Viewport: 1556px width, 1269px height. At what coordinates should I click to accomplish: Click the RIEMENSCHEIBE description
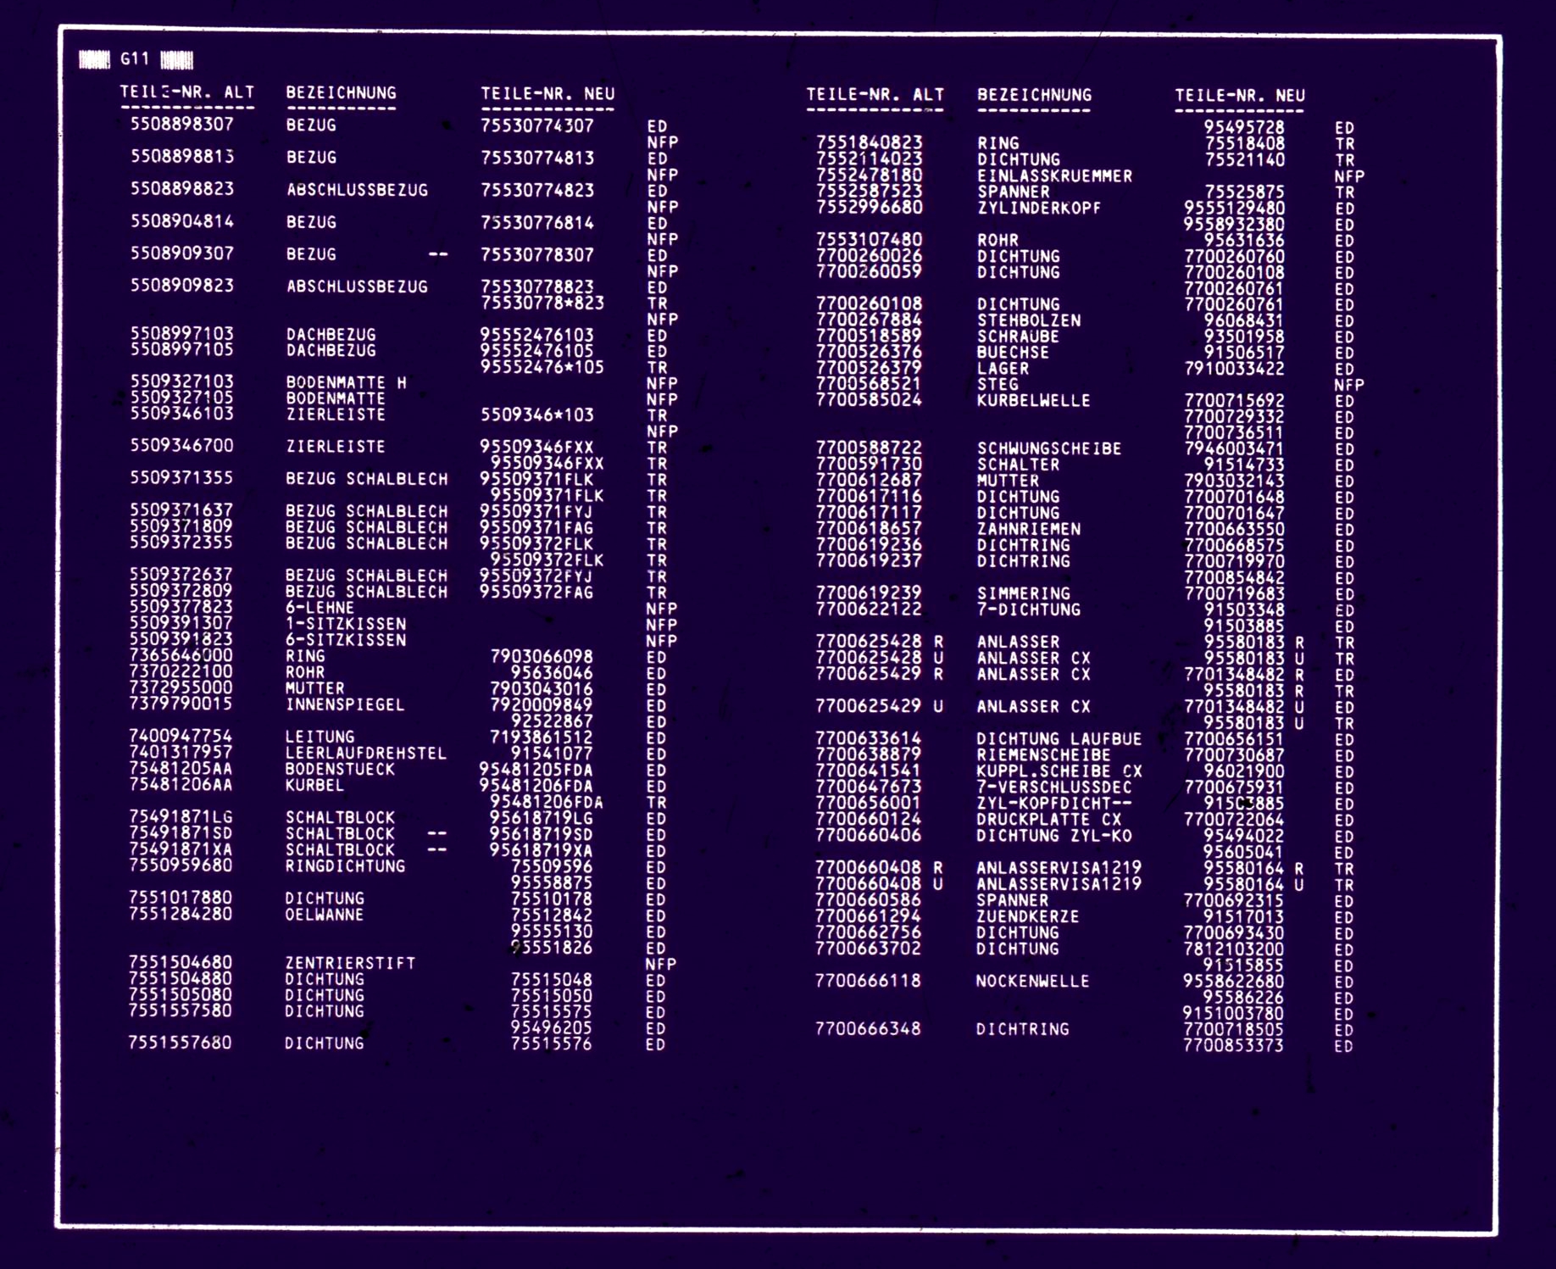tap(1043, 755)
